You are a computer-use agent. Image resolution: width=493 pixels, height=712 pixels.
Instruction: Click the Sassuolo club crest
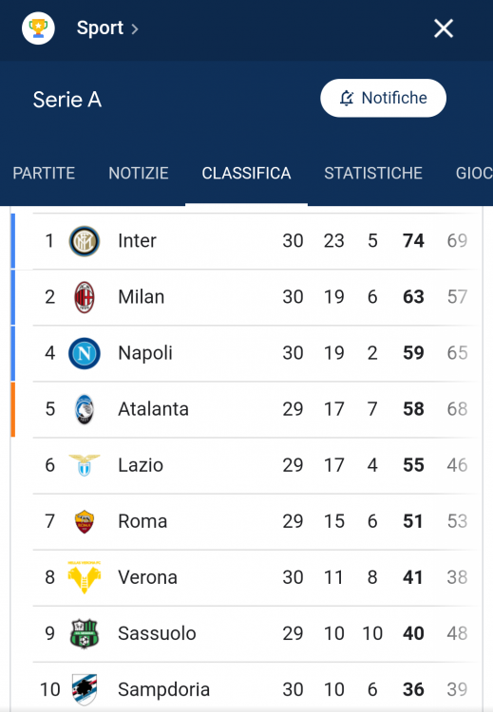click(x=84, y=633)
